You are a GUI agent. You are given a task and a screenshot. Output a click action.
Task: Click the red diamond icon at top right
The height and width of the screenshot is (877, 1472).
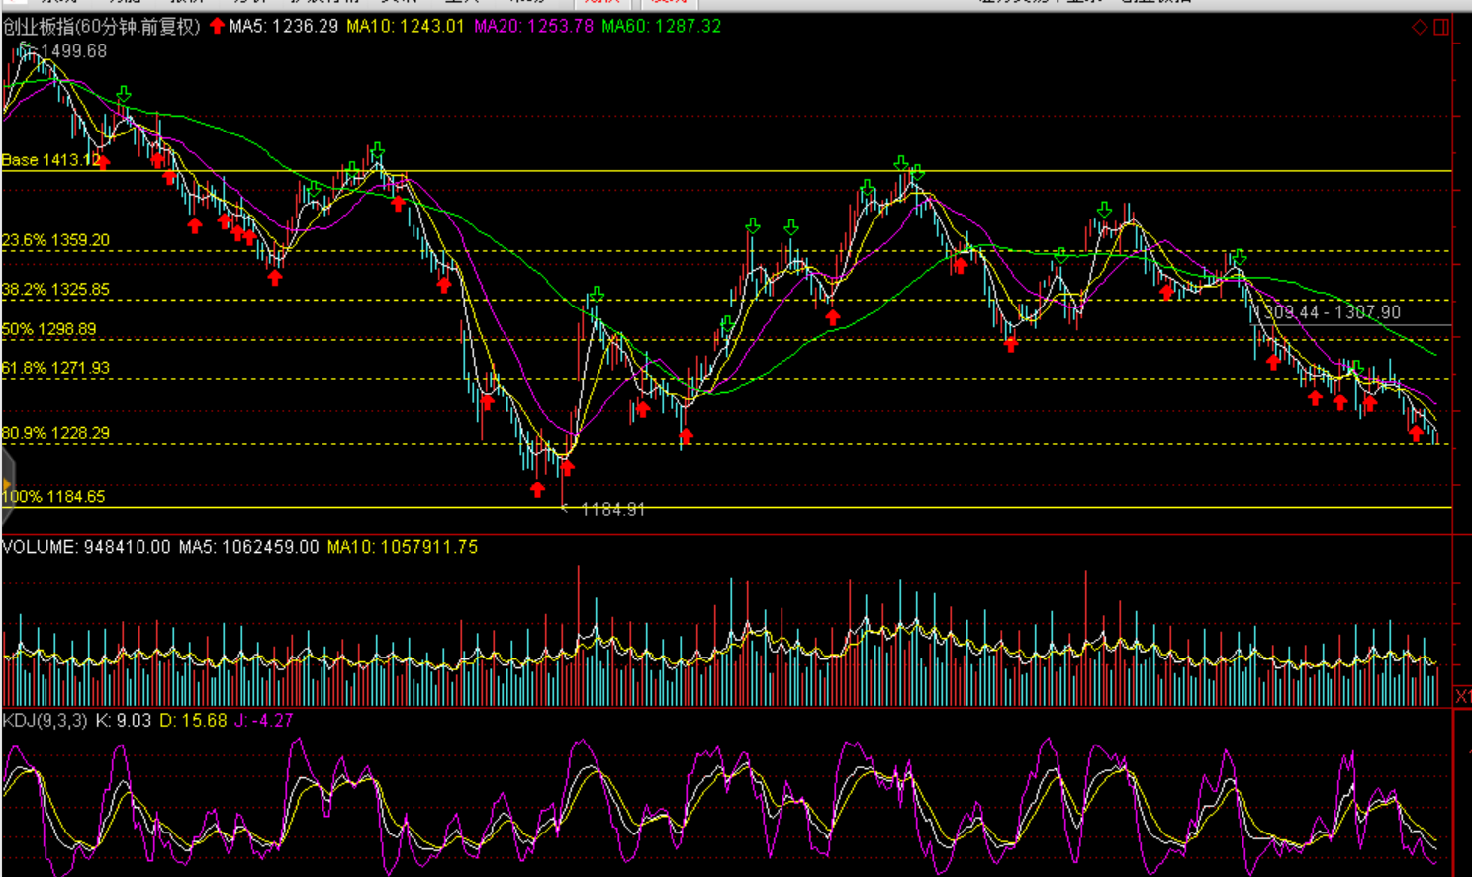pyautogui.click(x=1420, y=27)
